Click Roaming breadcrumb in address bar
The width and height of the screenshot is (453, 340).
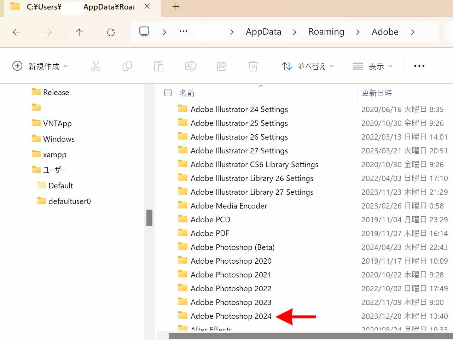tap(326, 32)
